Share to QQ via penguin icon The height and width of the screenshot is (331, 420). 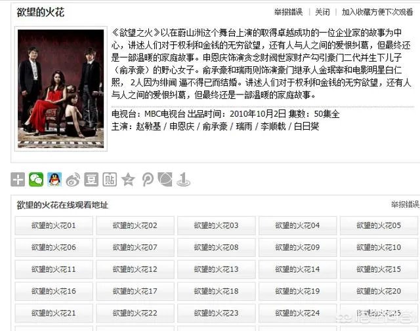(54, 180)
